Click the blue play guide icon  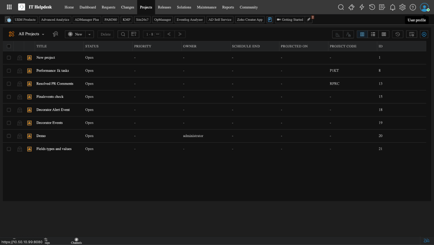(x=424, y=34)
